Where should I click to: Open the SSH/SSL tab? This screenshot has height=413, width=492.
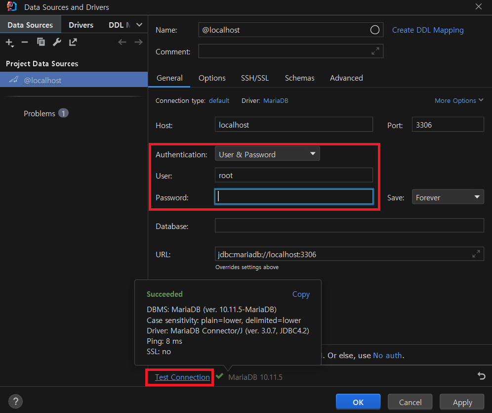(255, 78)
